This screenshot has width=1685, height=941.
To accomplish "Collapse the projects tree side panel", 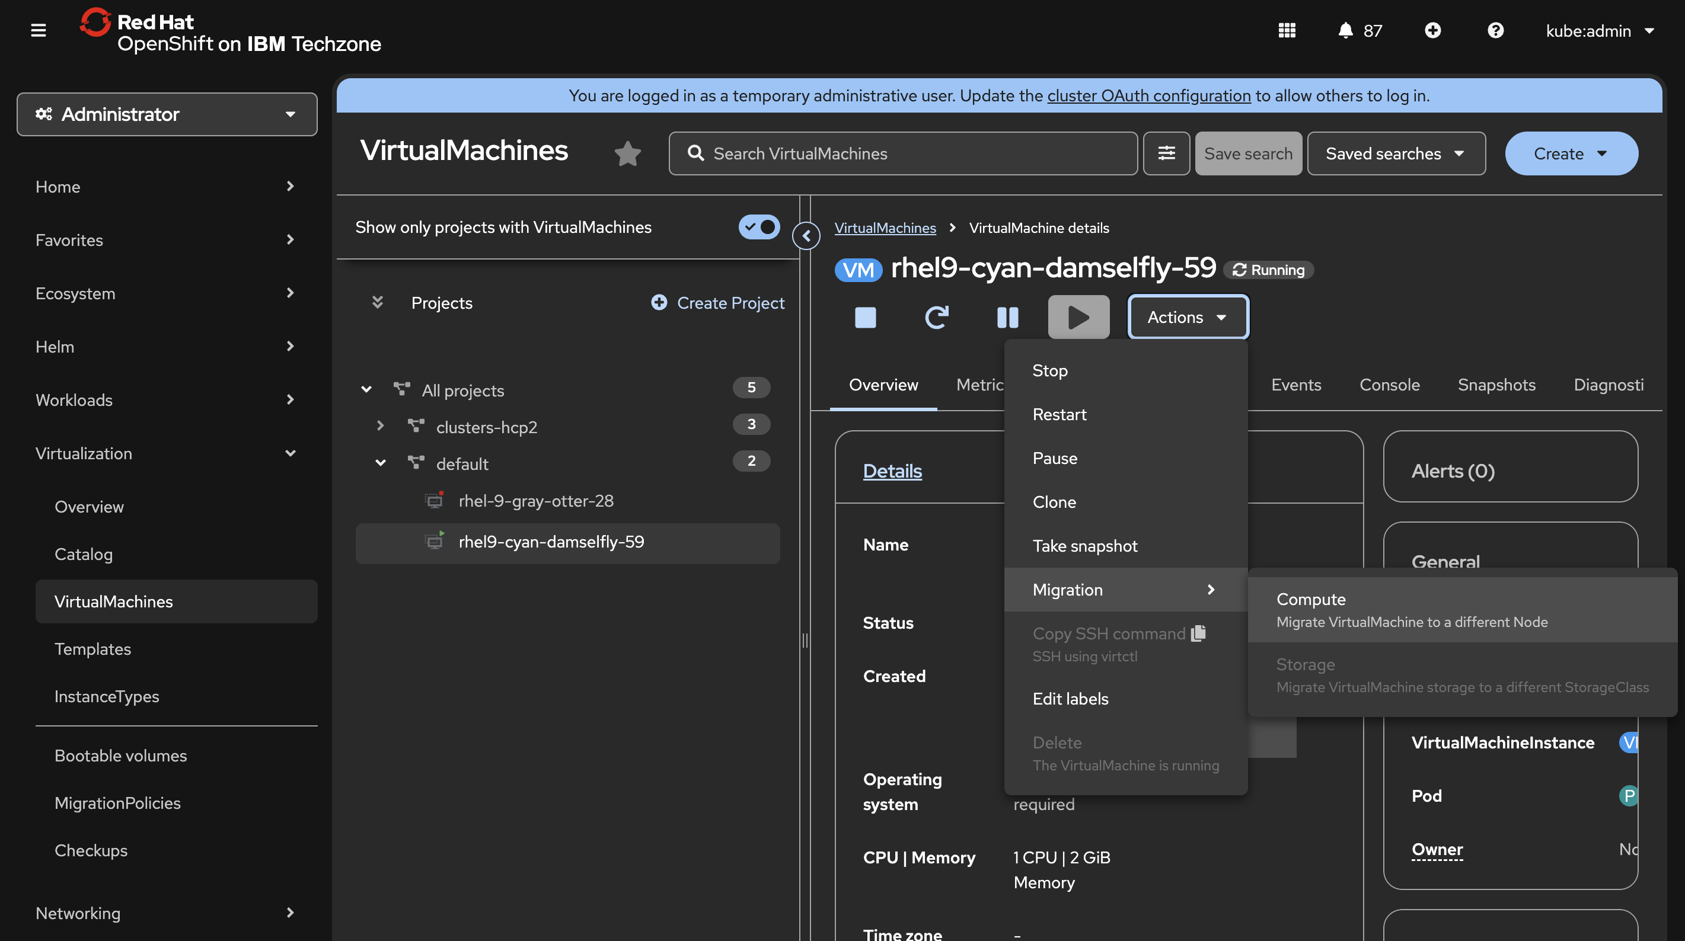I will tap(806, 236).
